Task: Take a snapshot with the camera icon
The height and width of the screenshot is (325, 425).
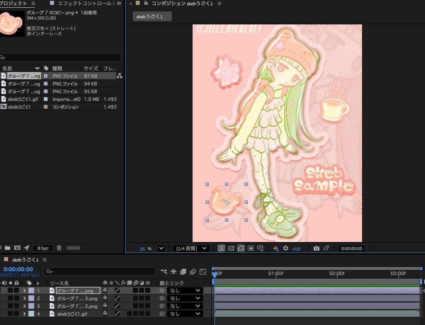Action: [316, 248]
